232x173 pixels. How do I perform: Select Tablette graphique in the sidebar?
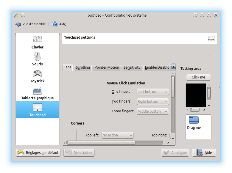[x=38, y=93]
